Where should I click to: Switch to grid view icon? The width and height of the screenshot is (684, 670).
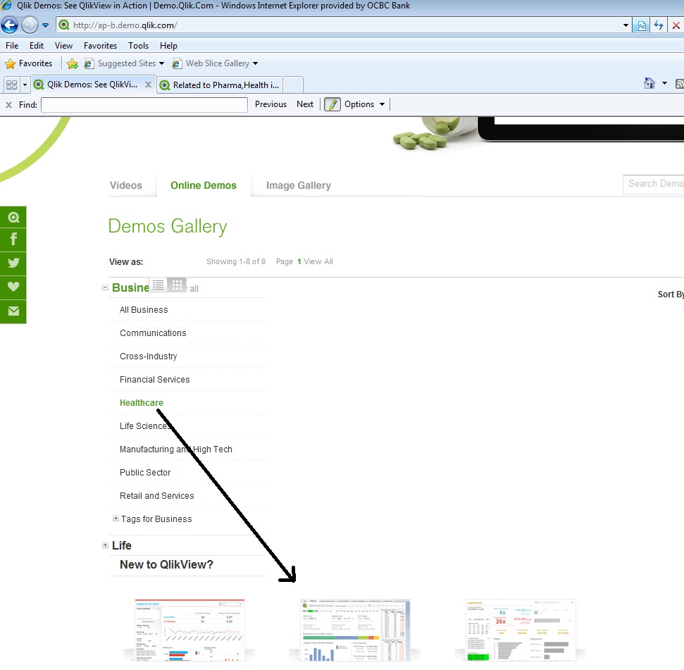pyautogui.click(x=177, y=285)
